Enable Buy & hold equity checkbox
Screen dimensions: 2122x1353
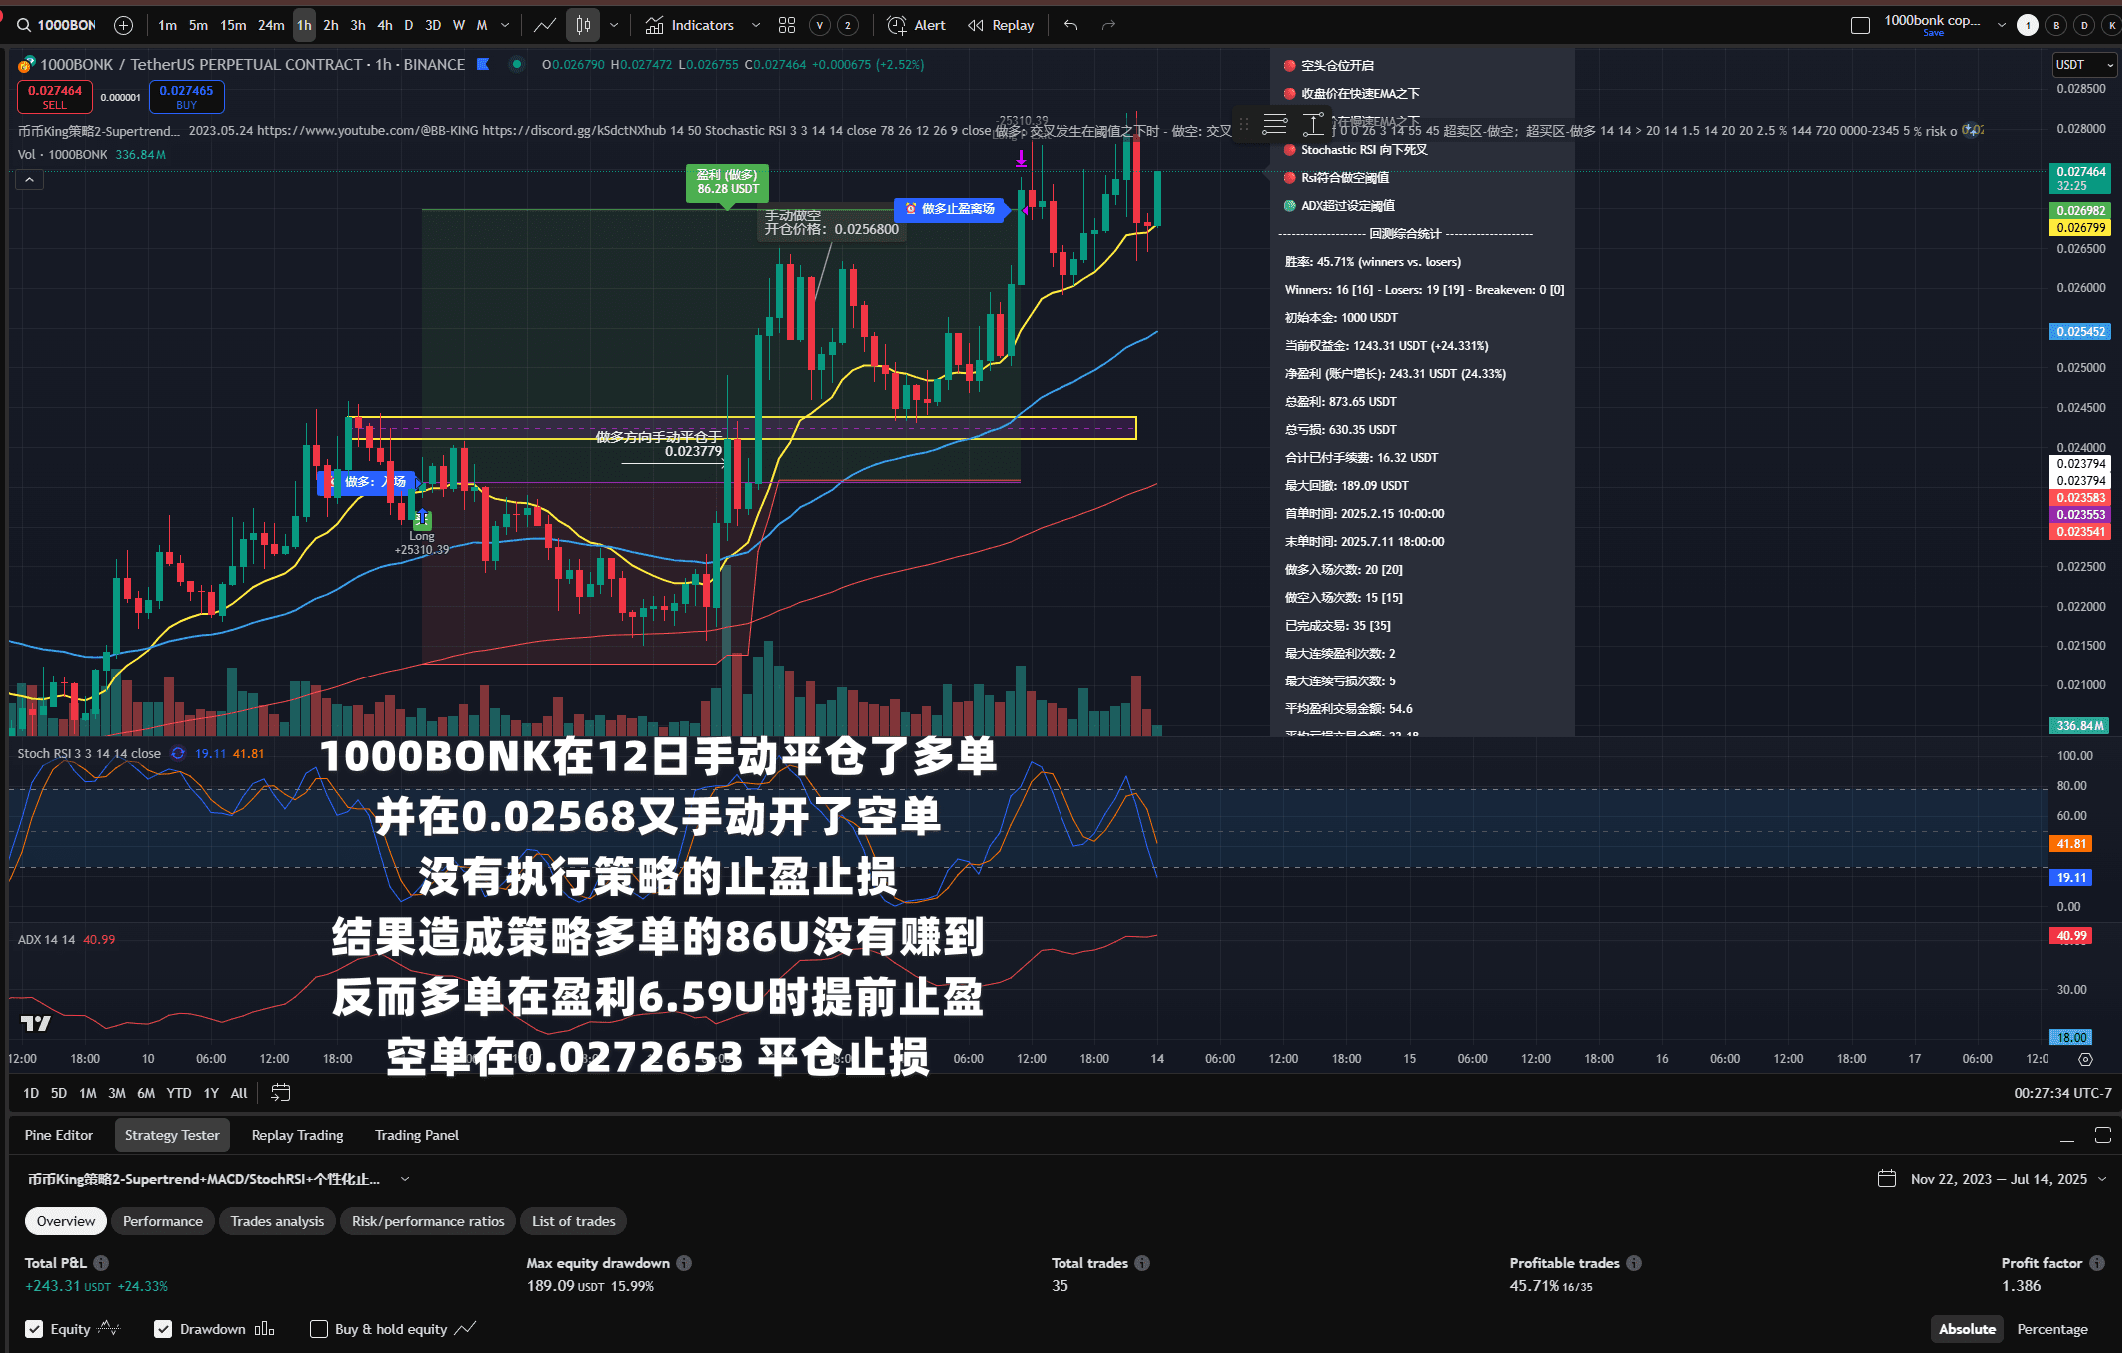point(319,1329)
